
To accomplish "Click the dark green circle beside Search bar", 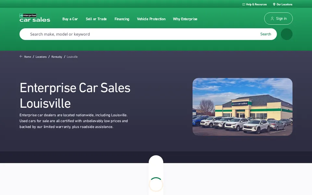I will tap(287, 34).
